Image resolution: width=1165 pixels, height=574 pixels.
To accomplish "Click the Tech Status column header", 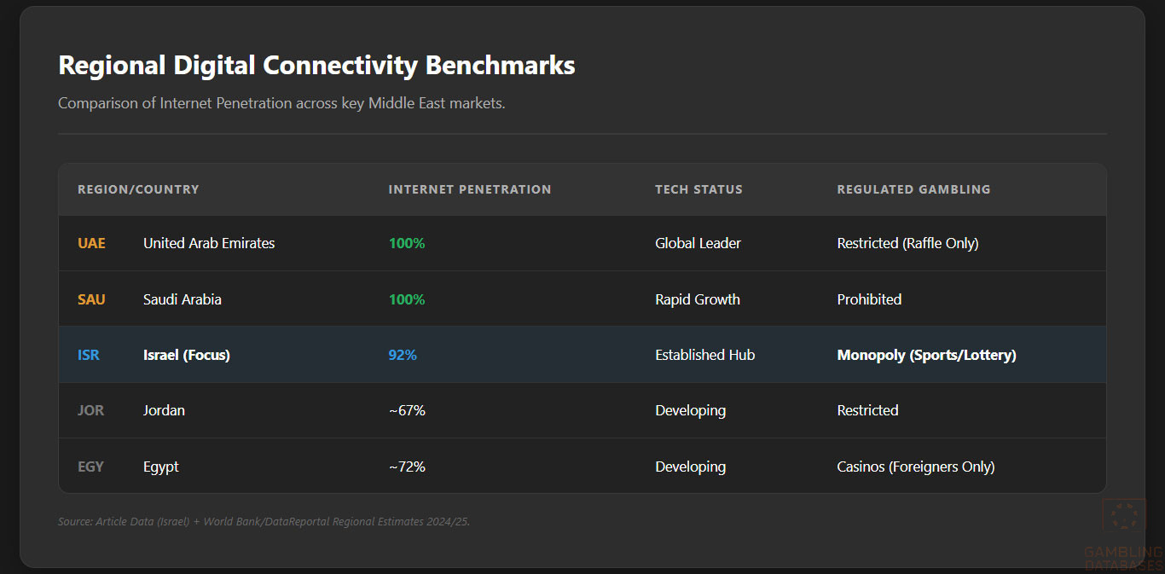I will [x=698, y=189].
